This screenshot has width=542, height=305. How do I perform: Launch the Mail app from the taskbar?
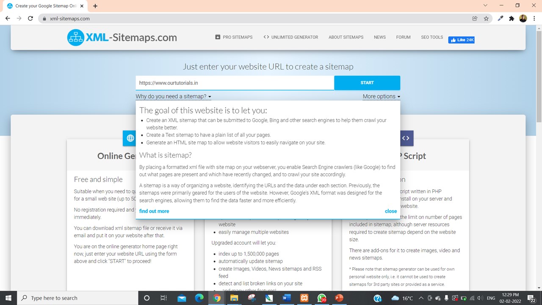(182, 298)
